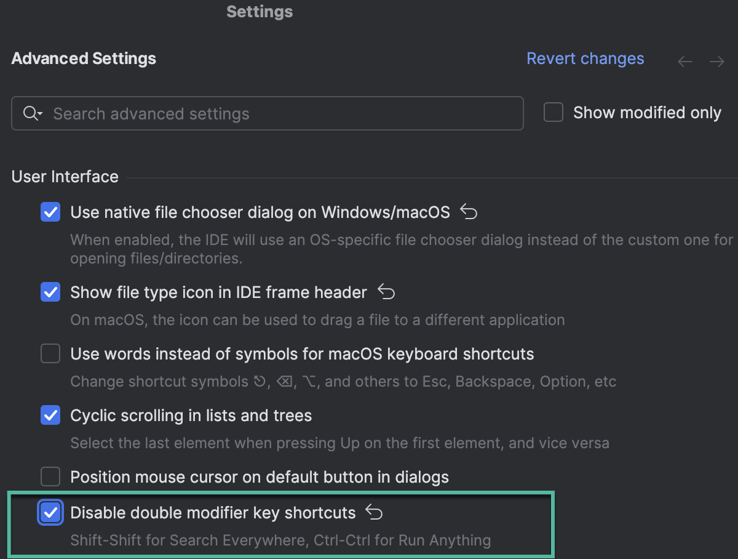Reset file type icon setting arrow
Viewport: 738px width, 559px height.
point(386,292)
